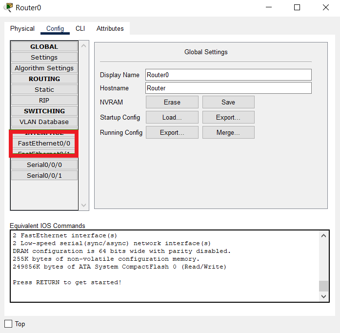
Task: Erase the NVRAM
Action: coord(172,102)
